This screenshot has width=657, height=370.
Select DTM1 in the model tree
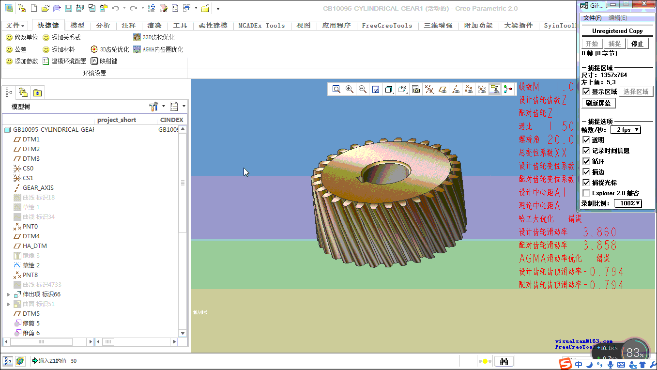(31, 139)
